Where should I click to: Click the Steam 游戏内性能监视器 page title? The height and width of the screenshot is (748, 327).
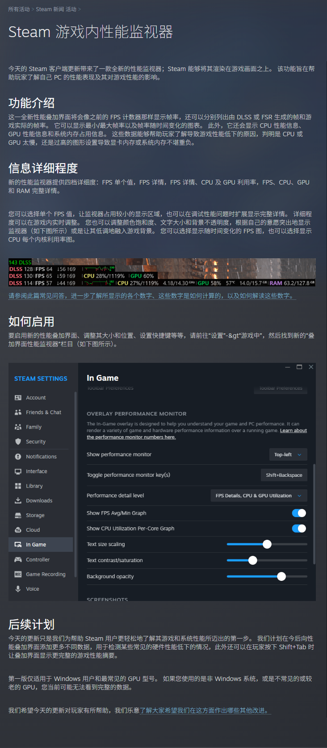pos(91,32)
